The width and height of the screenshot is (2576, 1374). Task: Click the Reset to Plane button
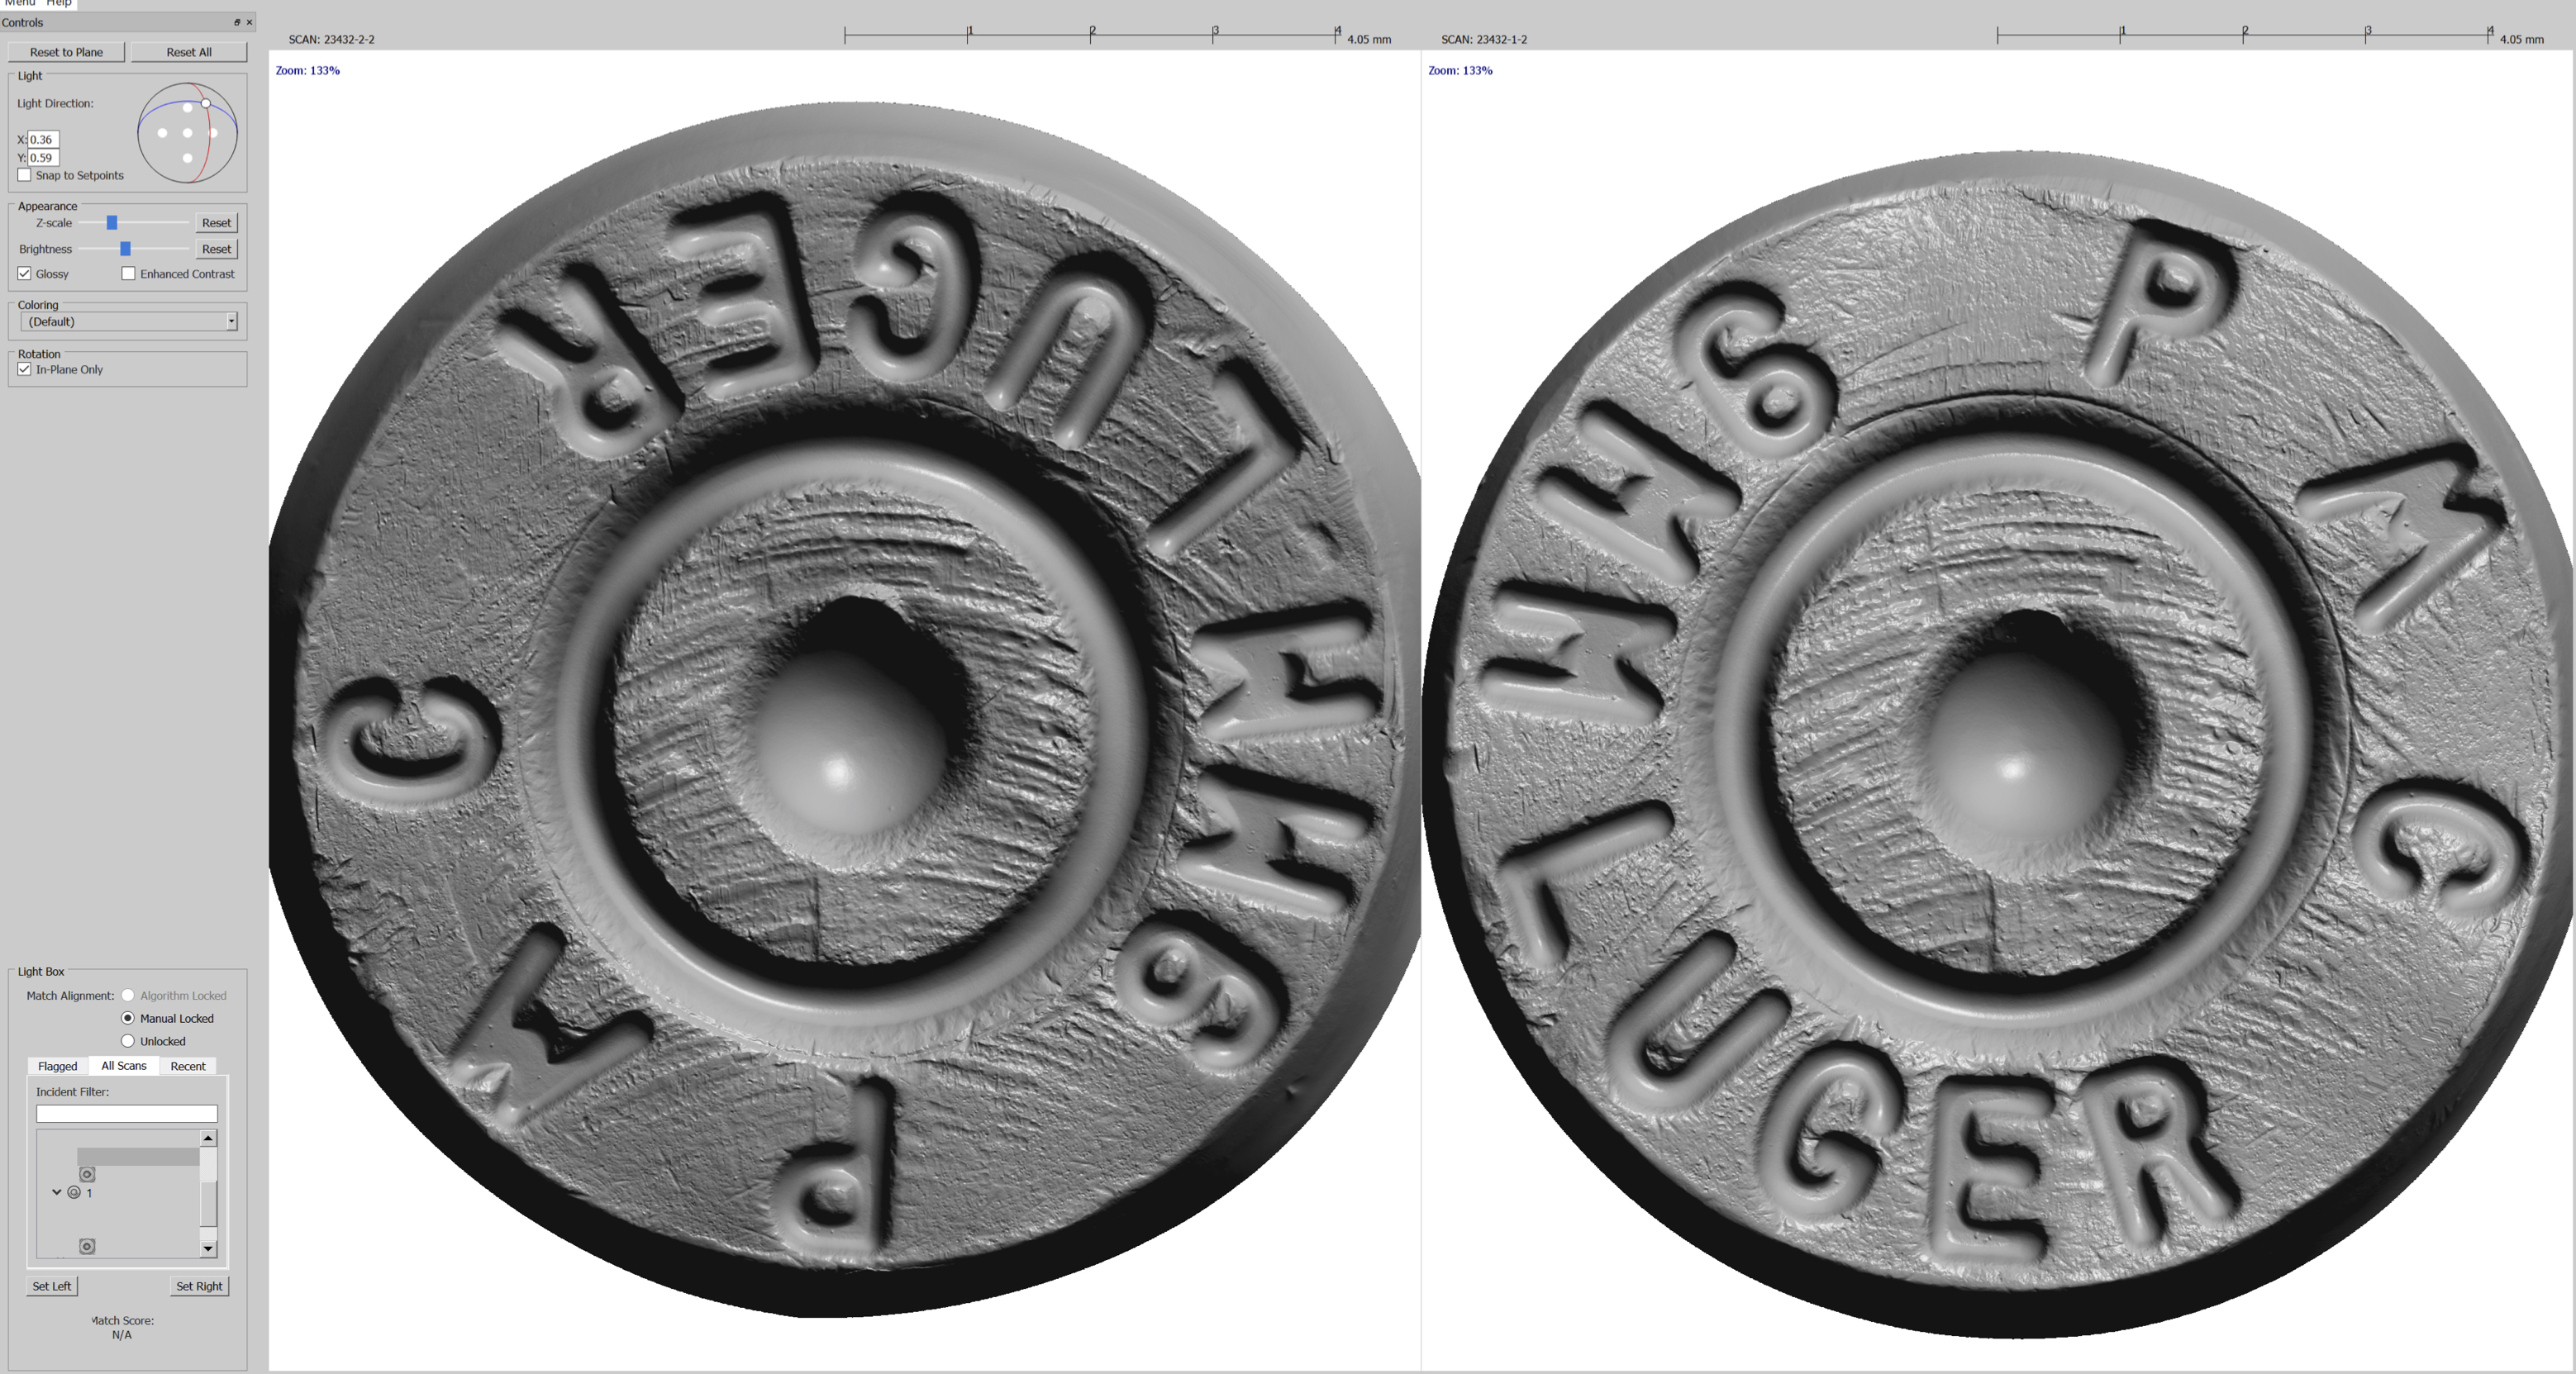click(66, 52)
